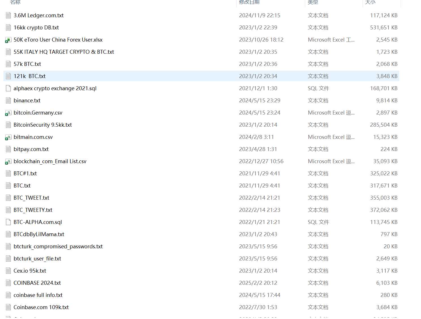This screenshot has height=319, width=421.
Task: Select the file name "btcturk_compromised_passwords.txt"
Action: [58, 246]
